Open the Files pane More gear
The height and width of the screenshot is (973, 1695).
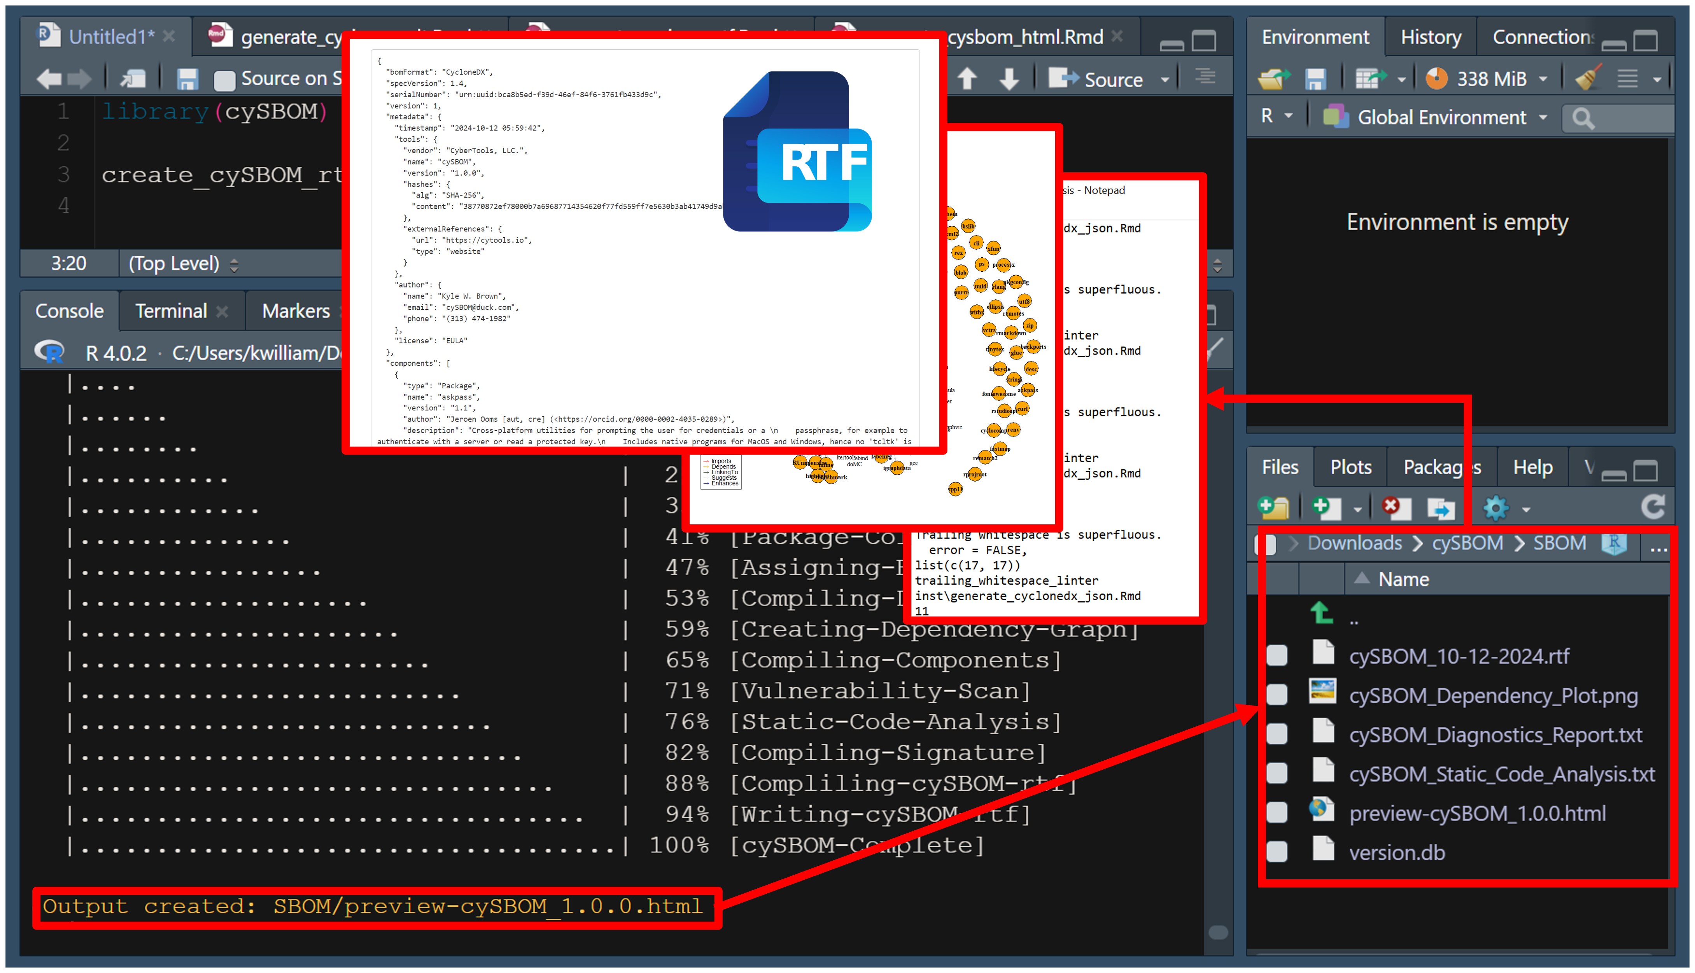(x=1496, y=508)
